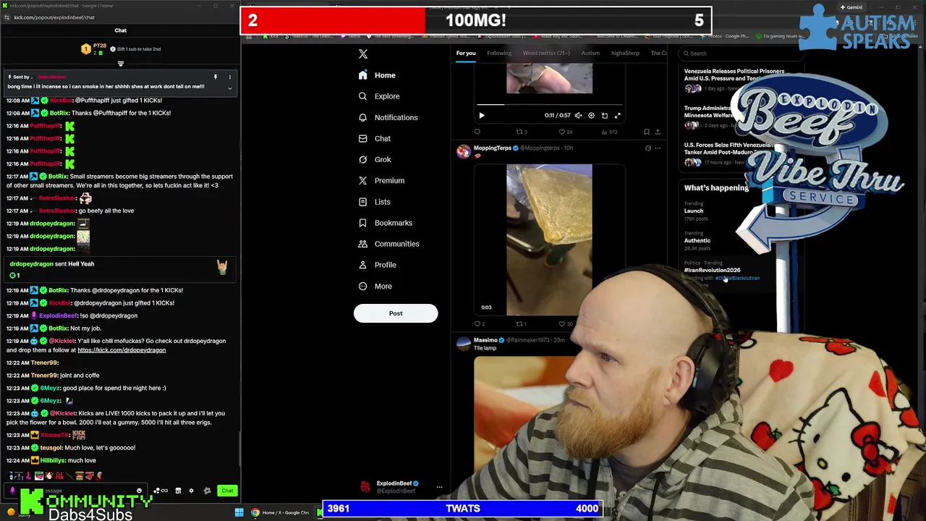Open the Launch trending topic
Image resolution: width=926 pixels, height=521 pixels.
tap(693, 211)
